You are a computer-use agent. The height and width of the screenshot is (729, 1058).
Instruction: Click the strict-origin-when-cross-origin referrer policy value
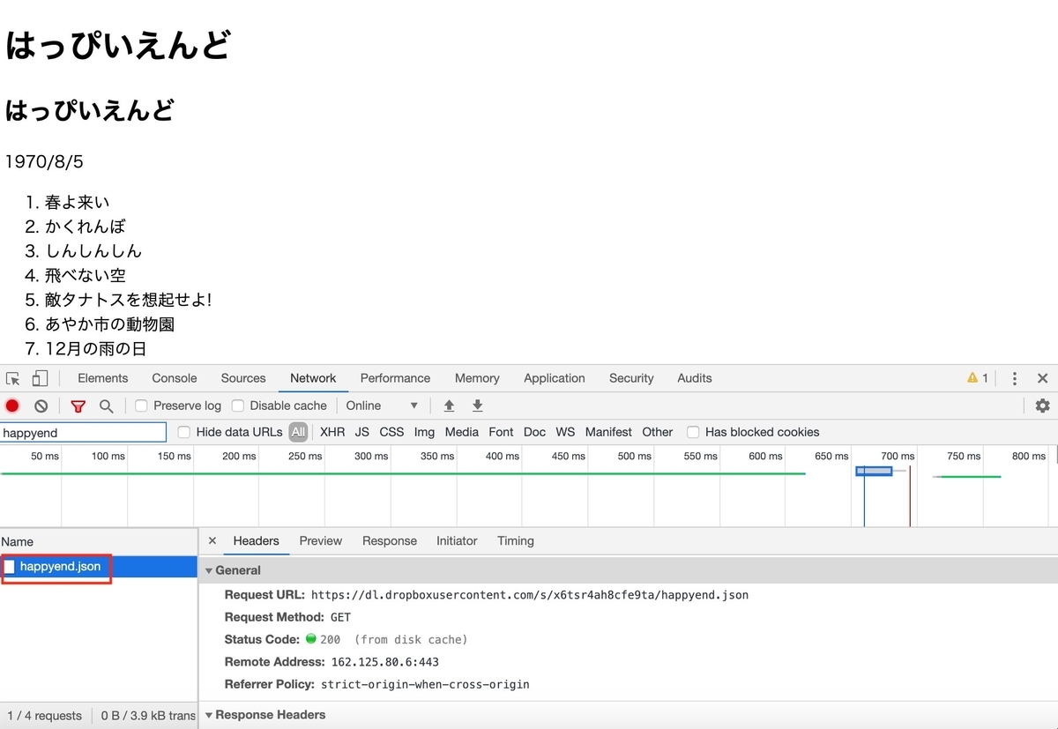tap(425, 684)
